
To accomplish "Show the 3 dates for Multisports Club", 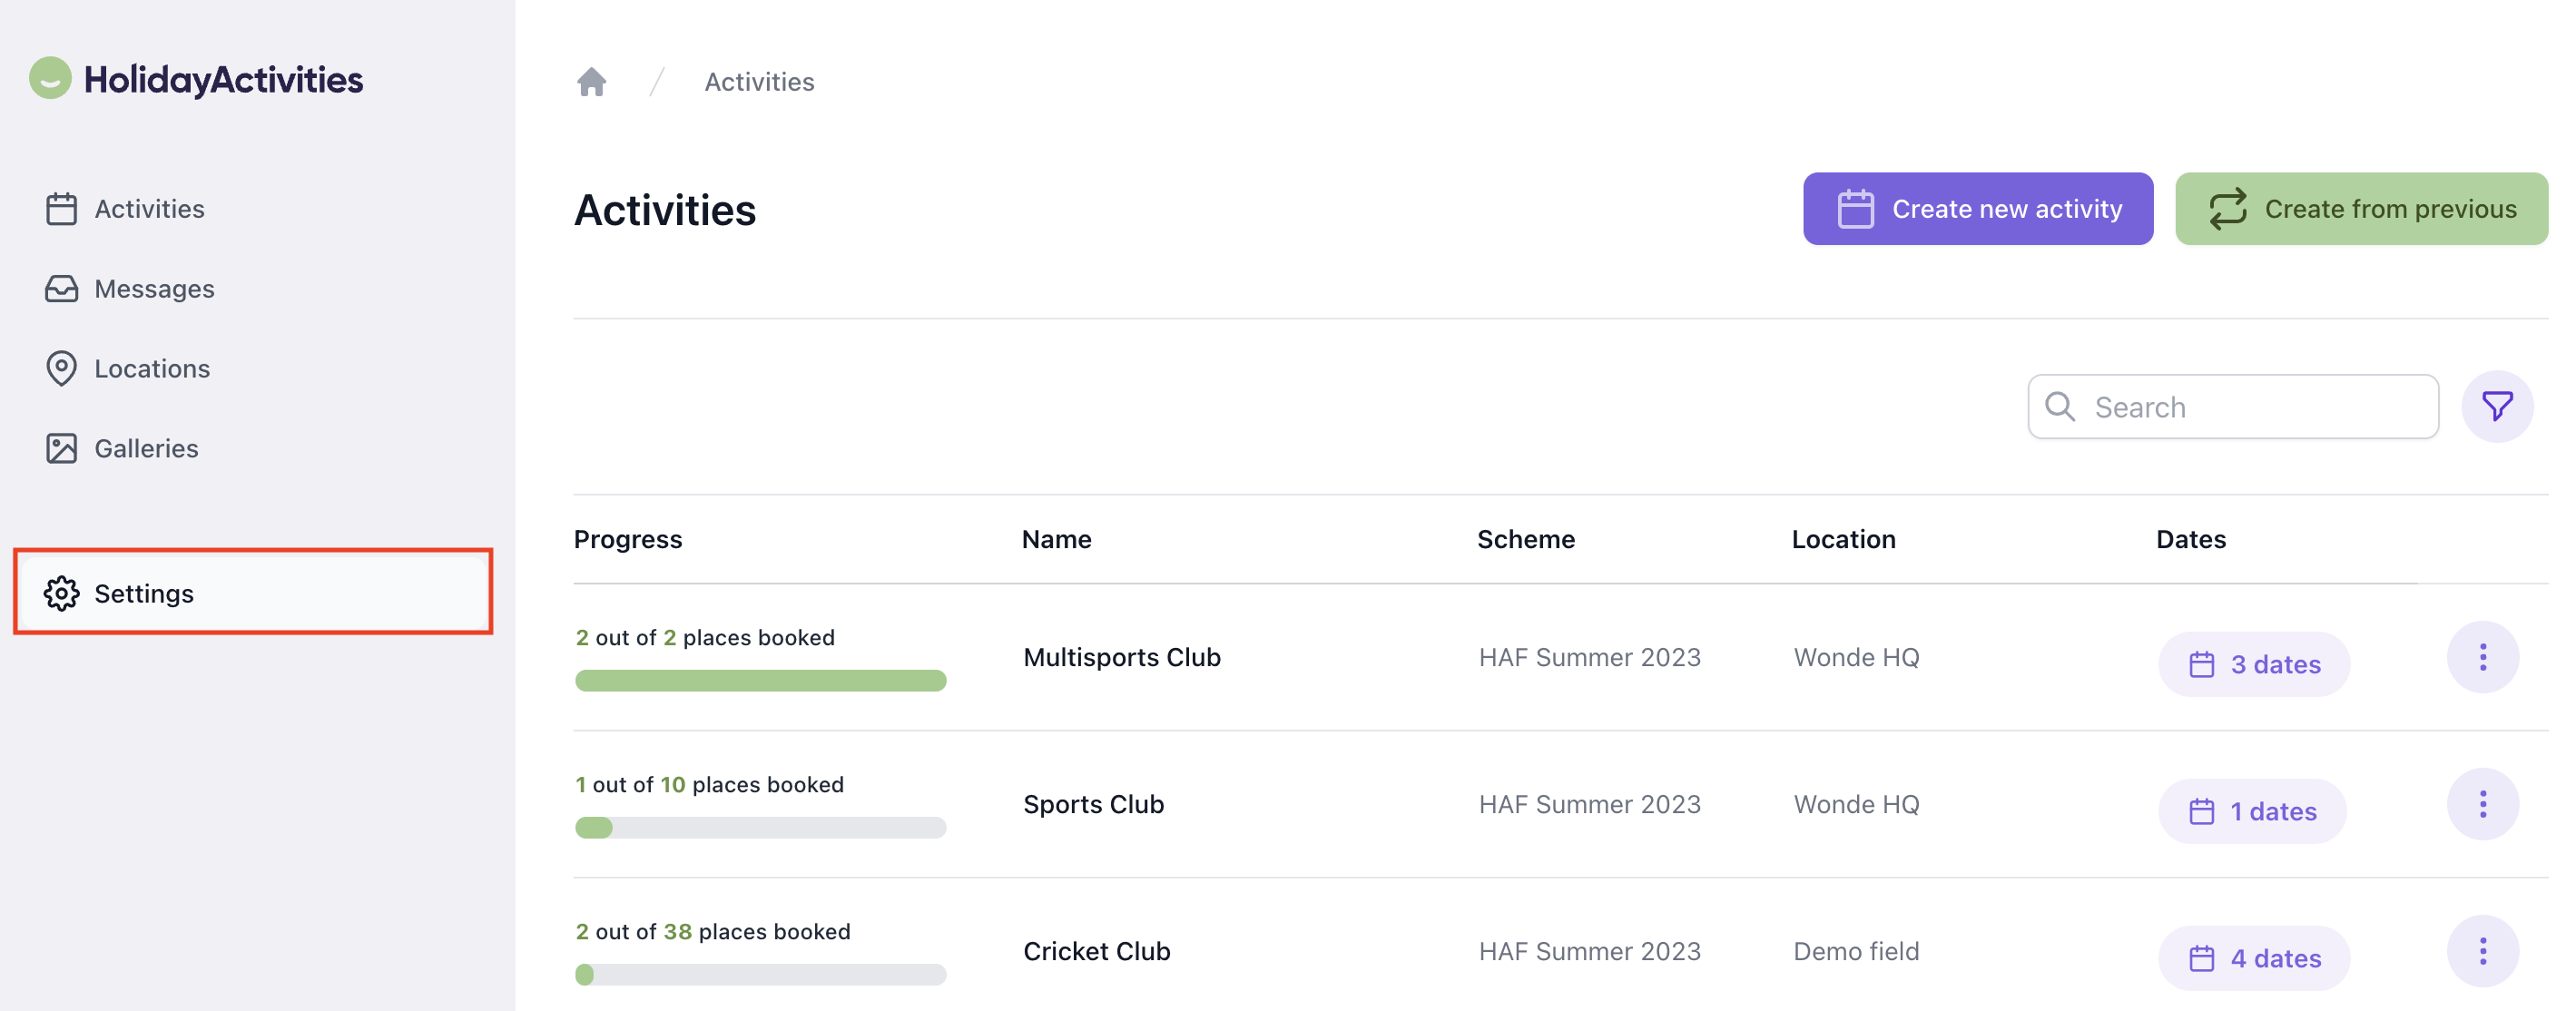I will click(2254, 664).
